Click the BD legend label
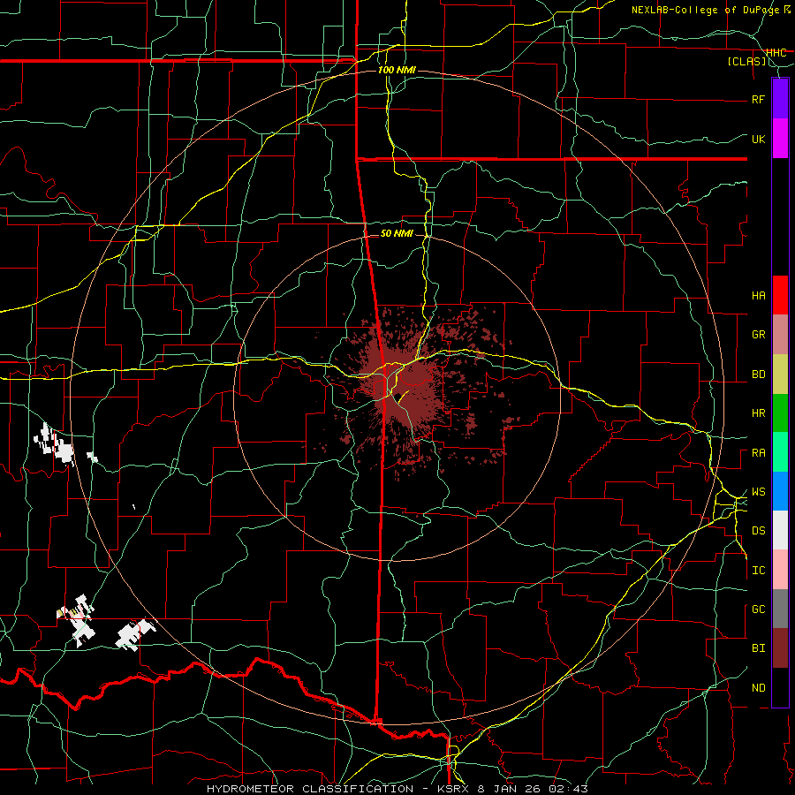The image size is (795, 795). tap(758, 375)
